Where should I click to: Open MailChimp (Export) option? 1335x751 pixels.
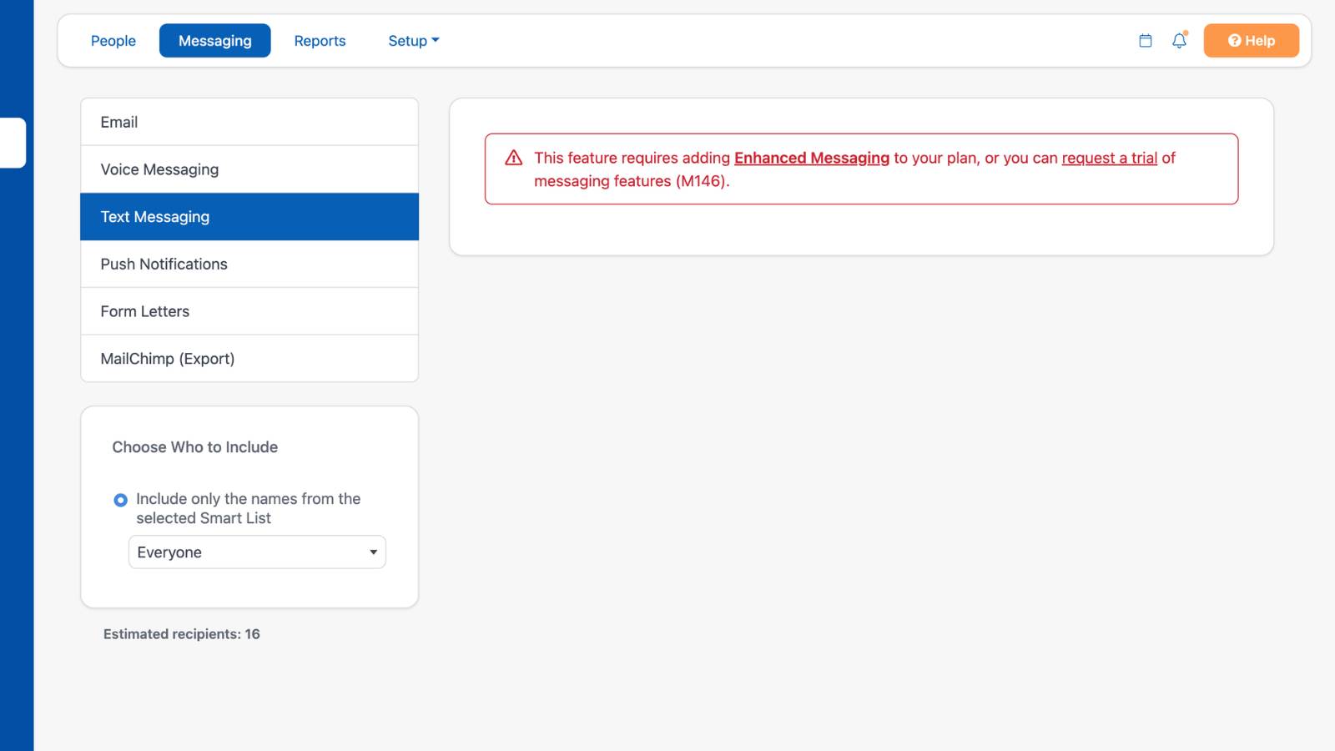pos(249,359)
